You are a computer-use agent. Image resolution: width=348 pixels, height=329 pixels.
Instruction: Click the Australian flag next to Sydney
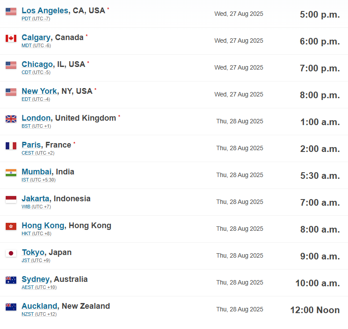11,281
